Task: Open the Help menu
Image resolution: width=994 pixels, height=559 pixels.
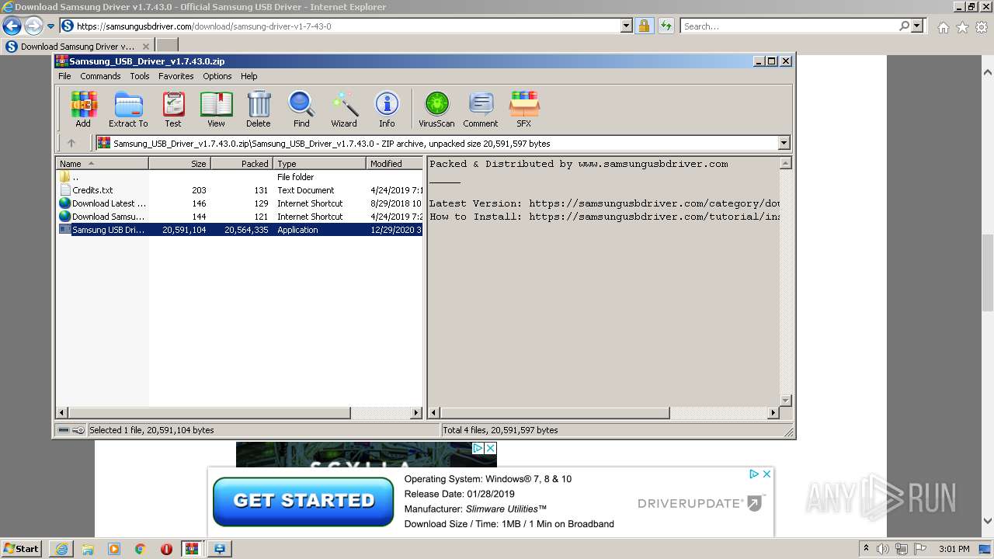Action: 248,76
